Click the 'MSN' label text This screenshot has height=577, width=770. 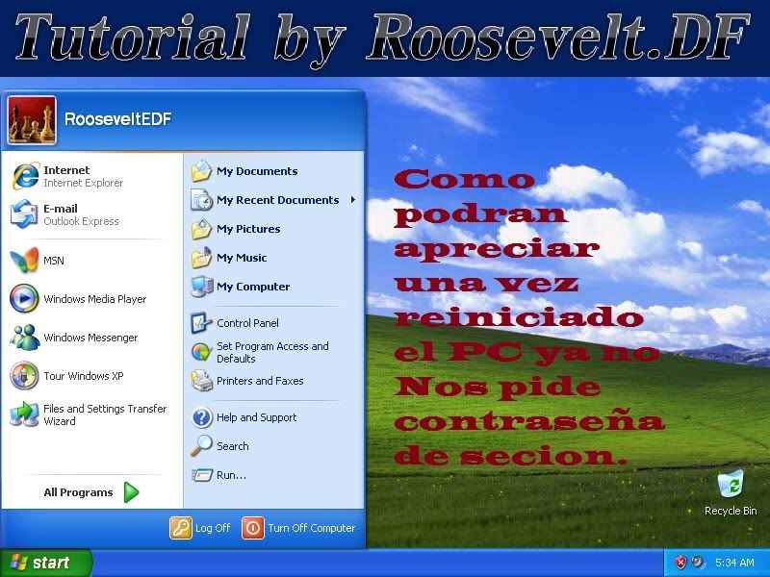(x=54, y=261)
